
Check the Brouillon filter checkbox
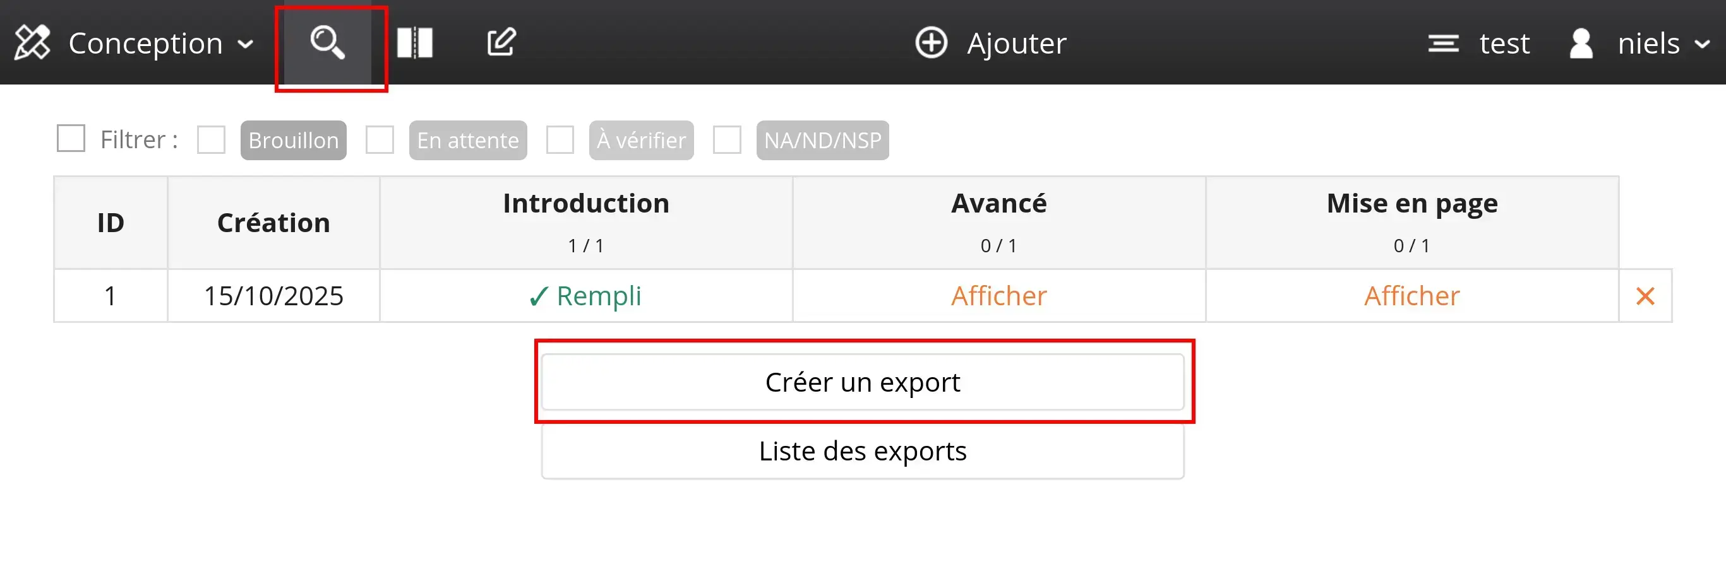tap(211, 140)
